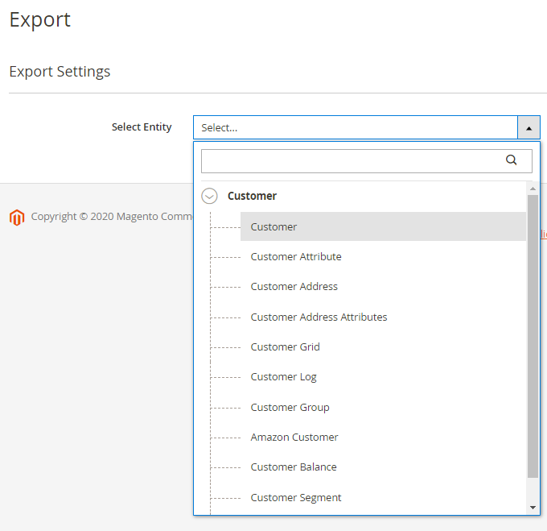547x531 pixels.
Task: Click the Magento logo icon
Action: point(17,217)
